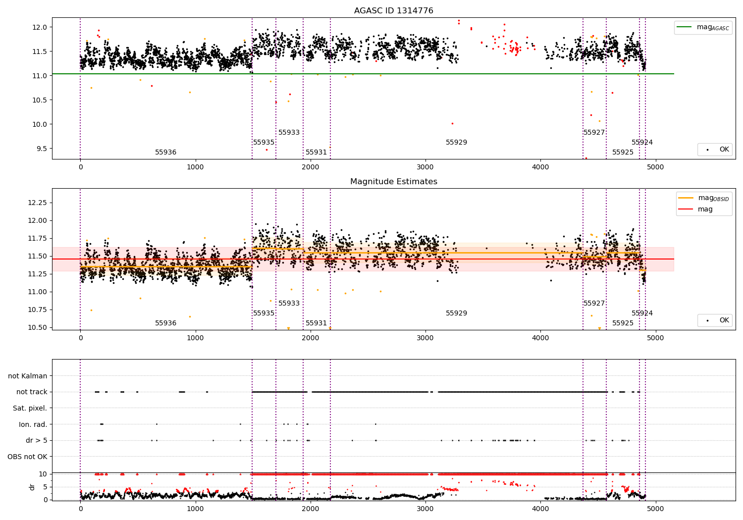
Task: Click the OK legend in the AGASC plot
Action: click(715, 149)
